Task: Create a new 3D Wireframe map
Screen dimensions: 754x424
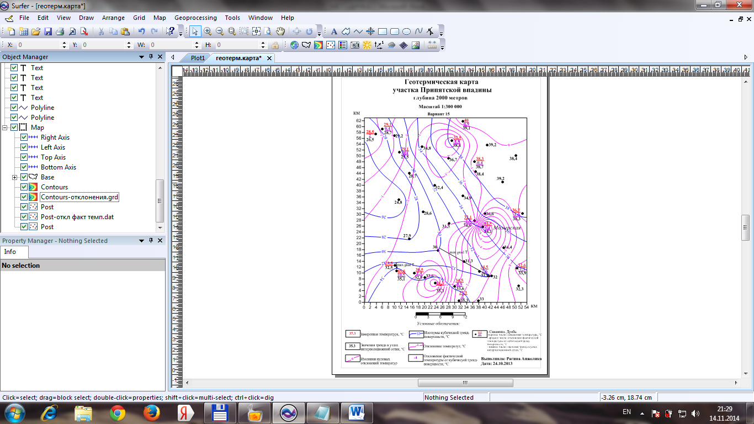Action: pos(403,45)
